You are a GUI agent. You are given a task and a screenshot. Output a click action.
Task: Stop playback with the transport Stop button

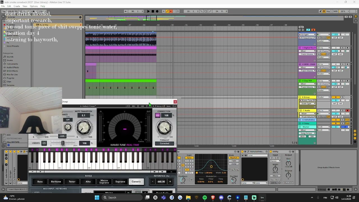tap(153, 11)
